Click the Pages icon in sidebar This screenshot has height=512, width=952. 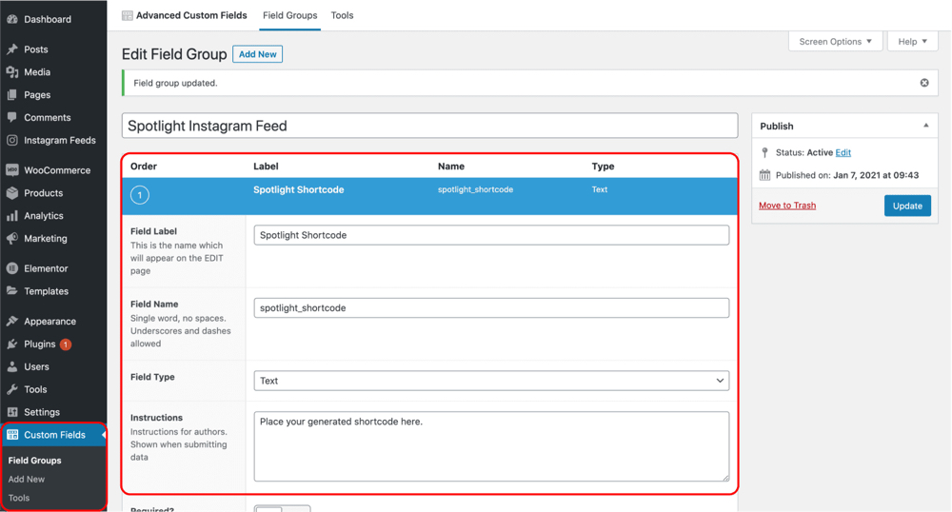click(12, 94)
